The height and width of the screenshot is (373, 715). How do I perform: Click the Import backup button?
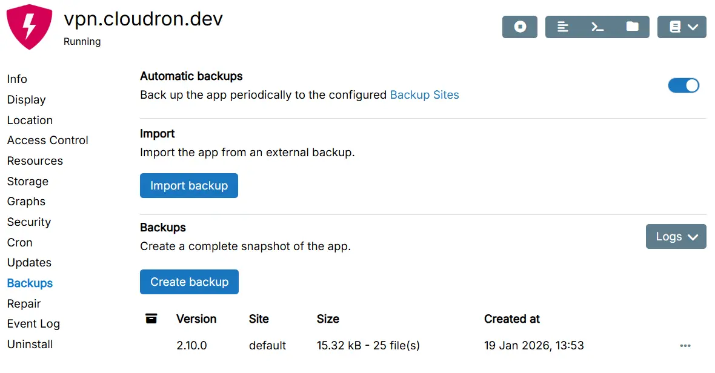coord(188,186)
